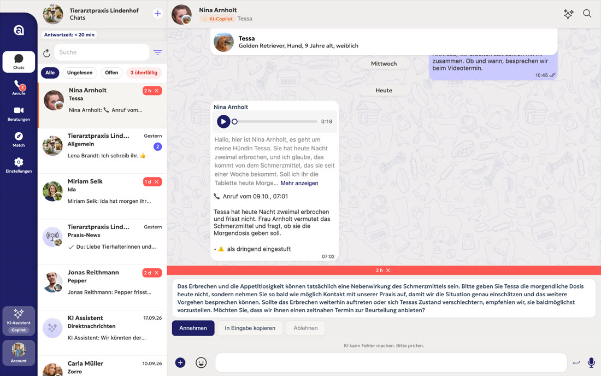This screenshot has height=376, width=601.
Task: Open the Jonas Reithmann chat about Pepper
Action: click(x=102, y=287)
